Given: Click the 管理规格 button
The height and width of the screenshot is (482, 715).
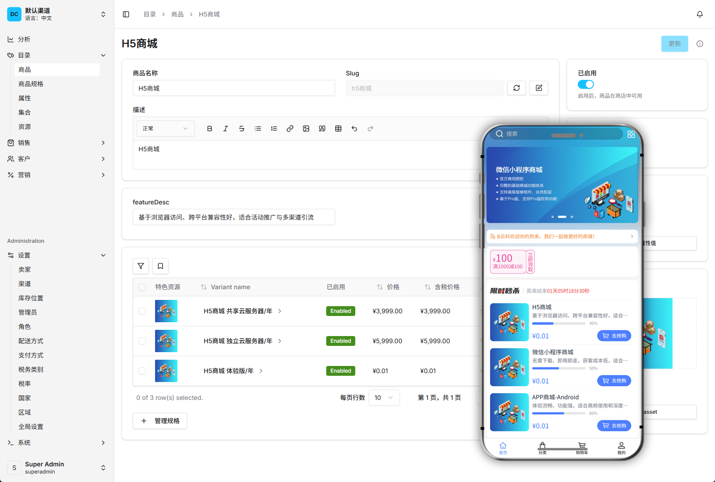Looking at the screenshot, I should [x=160, y=421].
